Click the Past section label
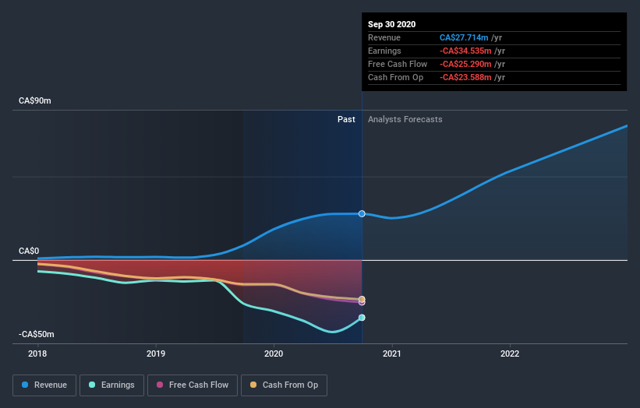This screenshot has height=408, width=640. (x=346, y=119)
